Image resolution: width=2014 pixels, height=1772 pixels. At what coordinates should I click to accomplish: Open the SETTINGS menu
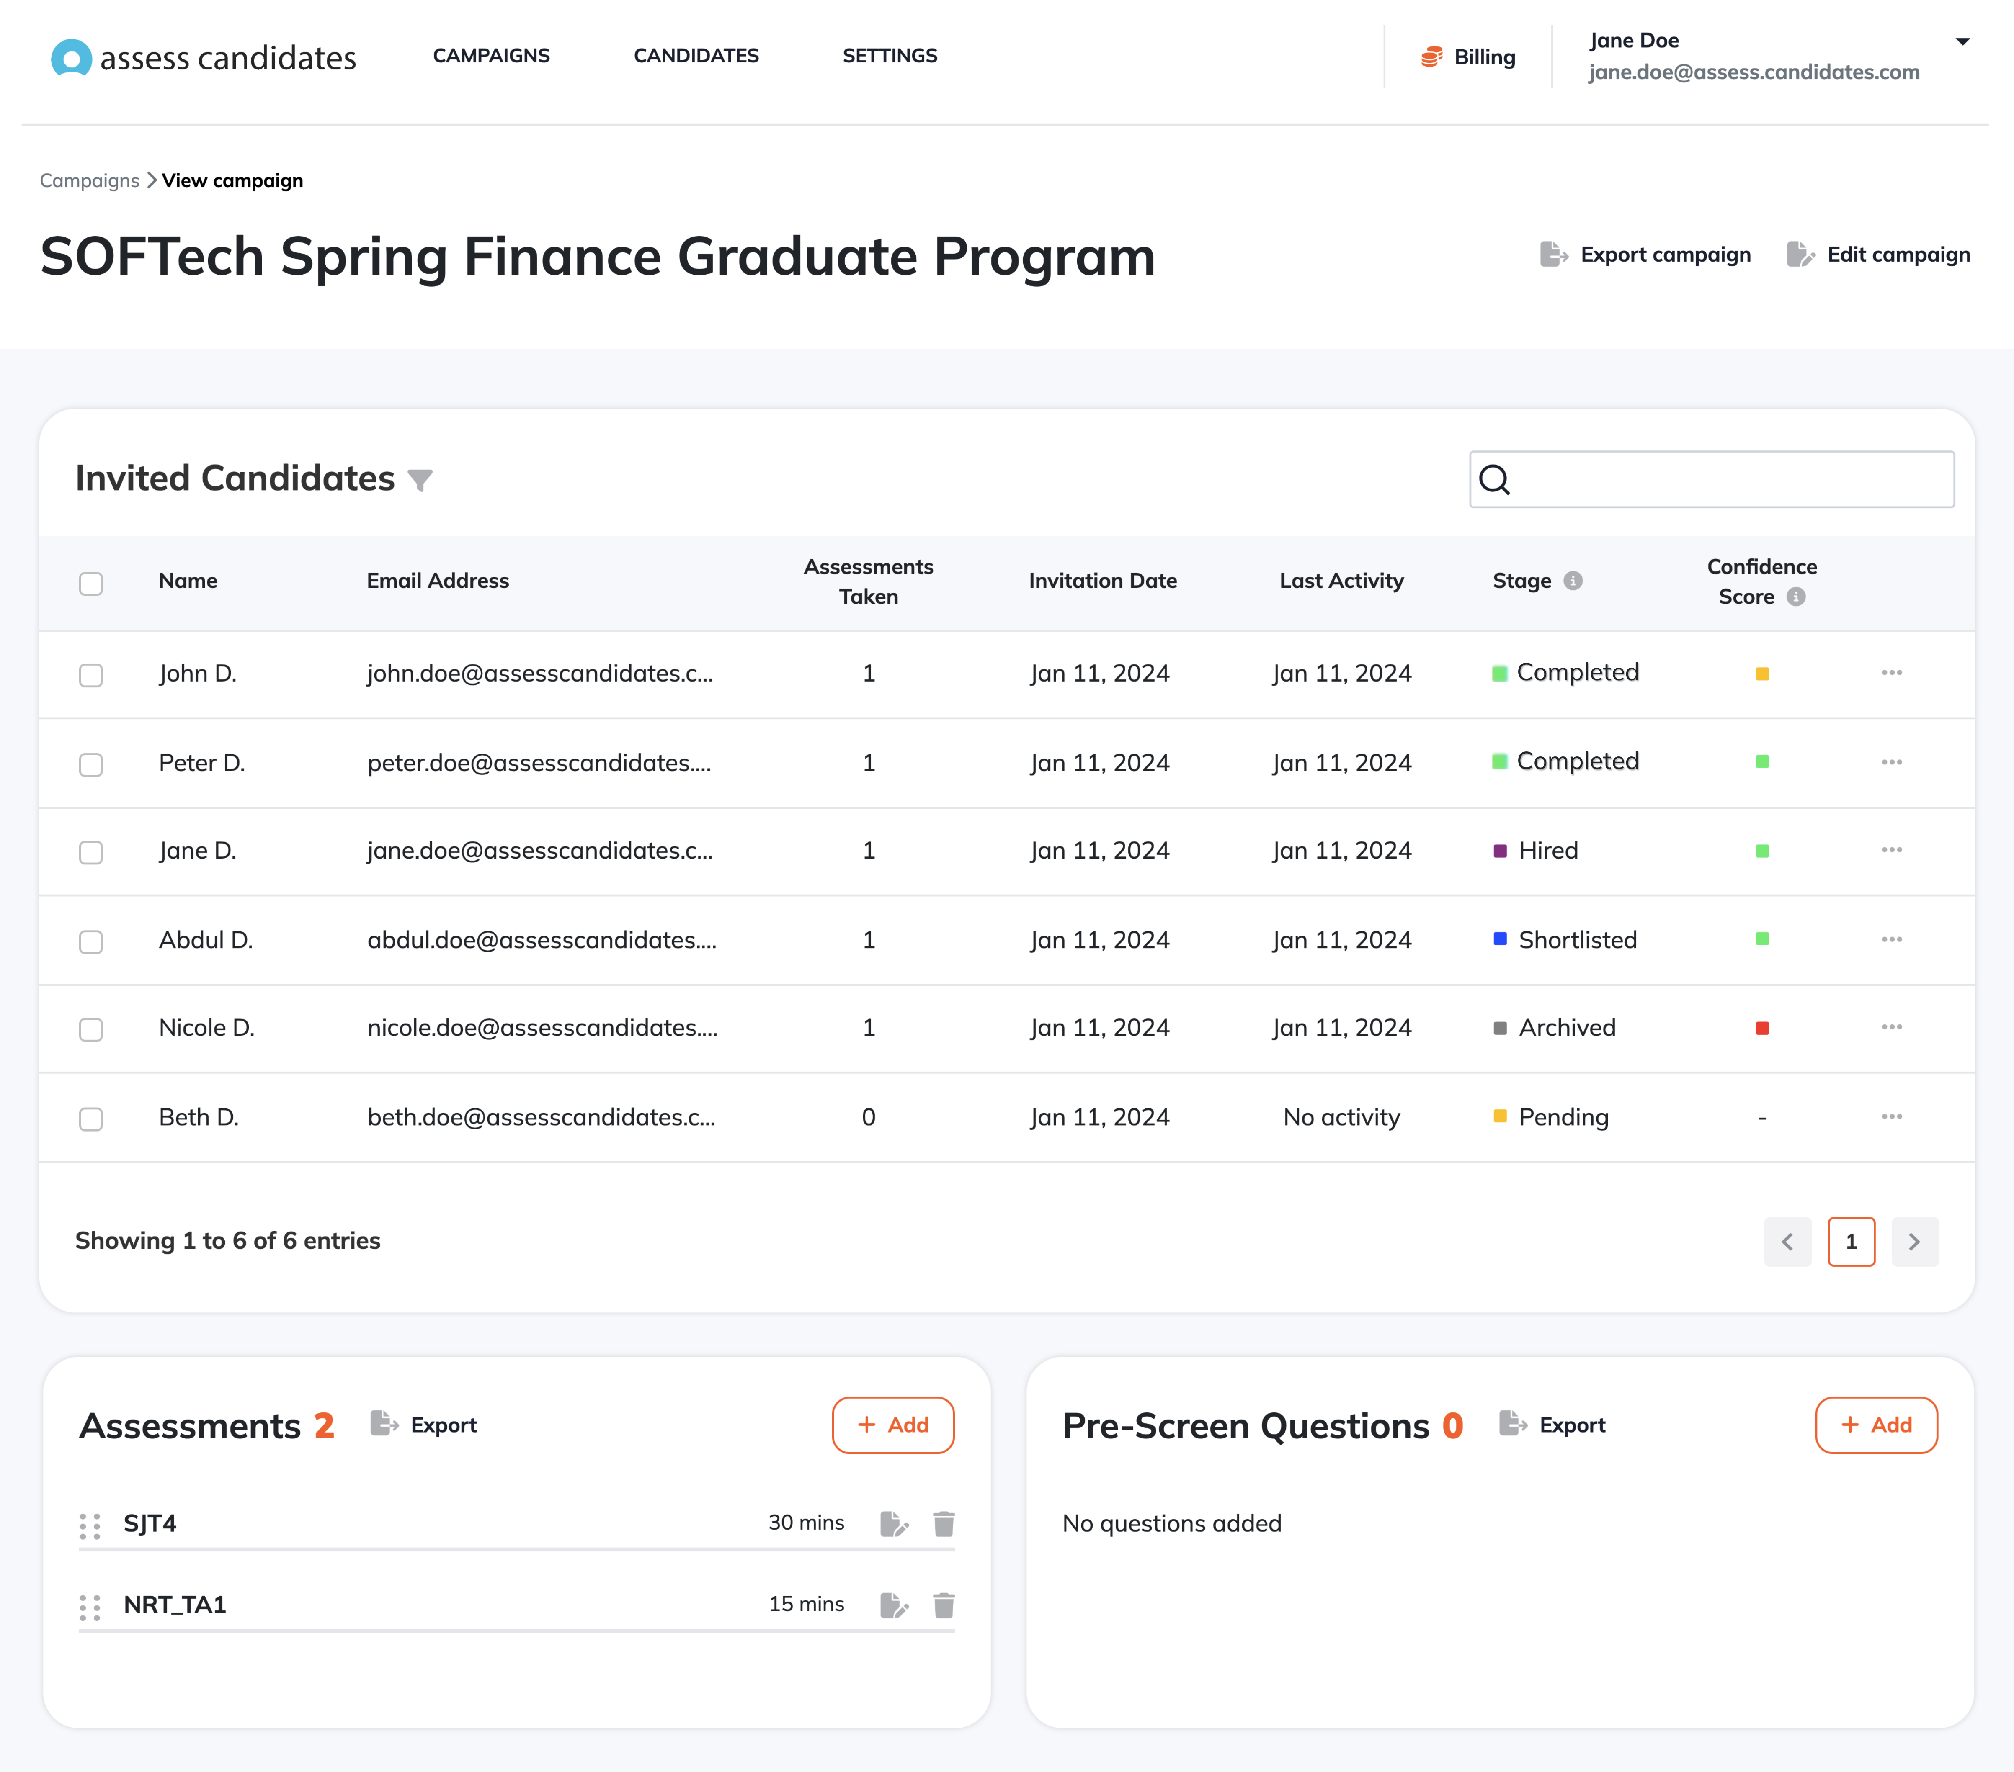click(890, 56)
